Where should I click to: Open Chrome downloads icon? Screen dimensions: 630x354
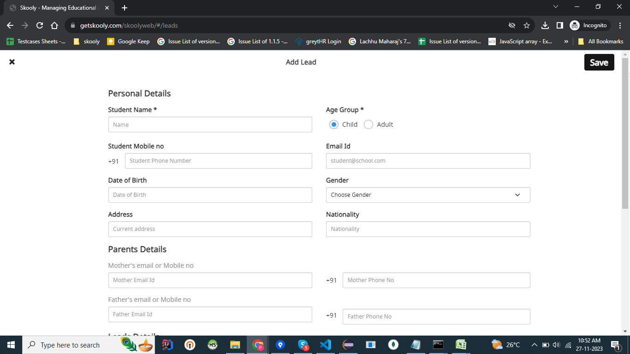coord(545,25)
